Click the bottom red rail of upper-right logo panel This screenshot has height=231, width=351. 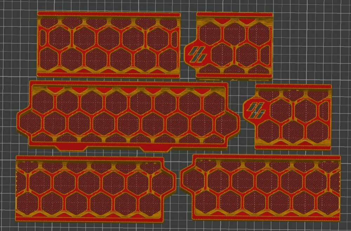pos(234,76)
